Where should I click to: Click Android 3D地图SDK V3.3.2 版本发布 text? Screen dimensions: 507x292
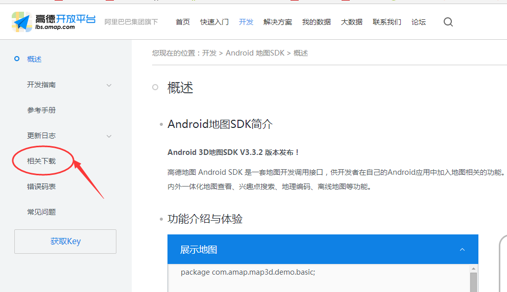[x=233, y=152]
